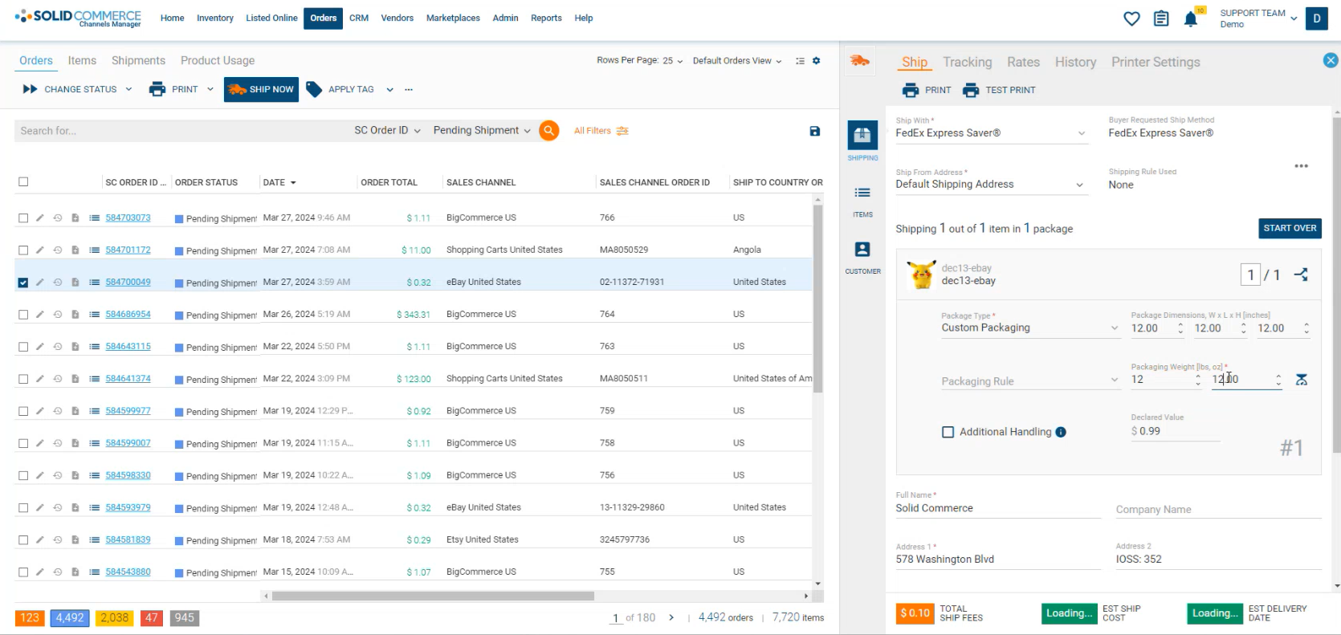The image size is (1341, 635).
Task: Open order link 584599007
Action: tap(128, 443)
